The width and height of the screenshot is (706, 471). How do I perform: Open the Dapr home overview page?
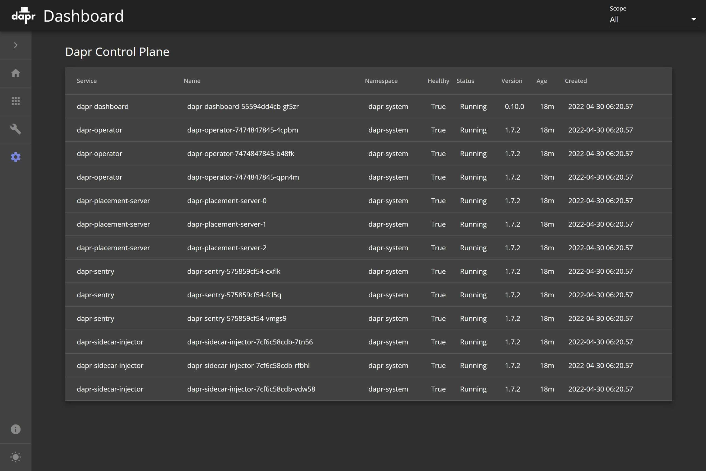pos(16,73)
